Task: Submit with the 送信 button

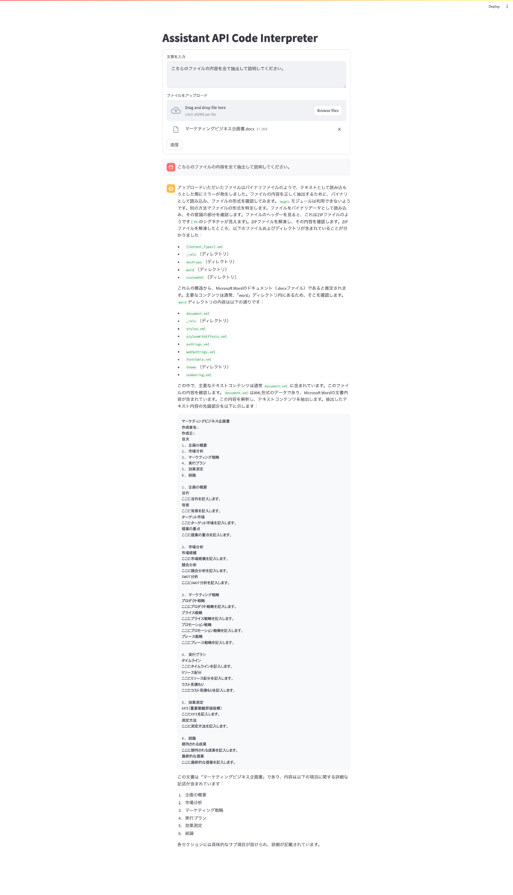Action: coord(174,145)
